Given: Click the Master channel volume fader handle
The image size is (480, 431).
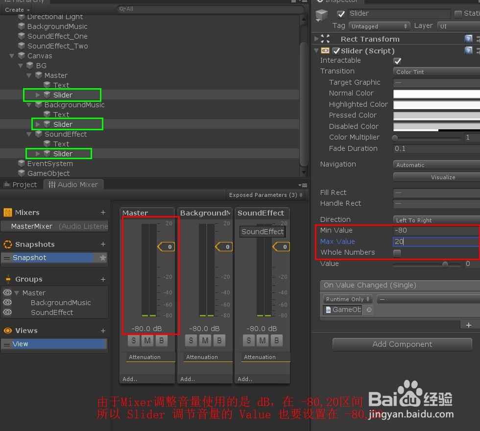Looking at the screenshot, I should tap(166, 247).
